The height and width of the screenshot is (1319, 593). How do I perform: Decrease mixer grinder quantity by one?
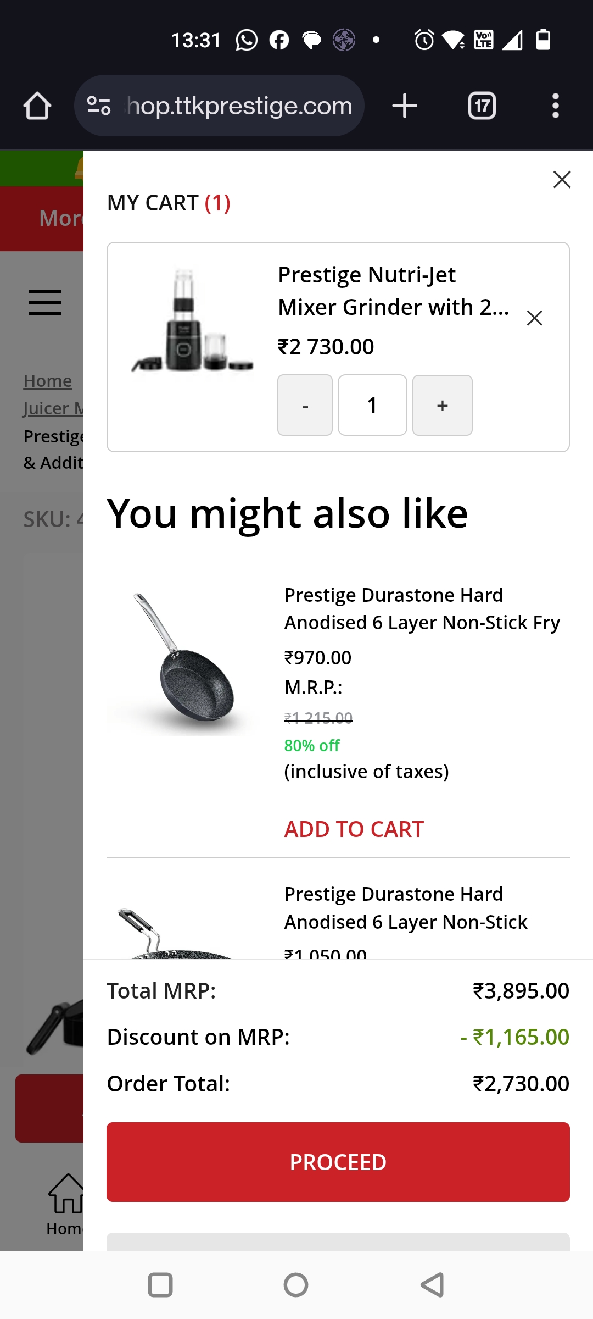(x=305, y=406)
